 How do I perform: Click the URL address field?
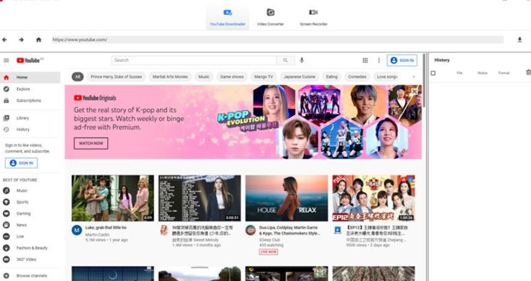pyautogui.click(x=277, y=40)
